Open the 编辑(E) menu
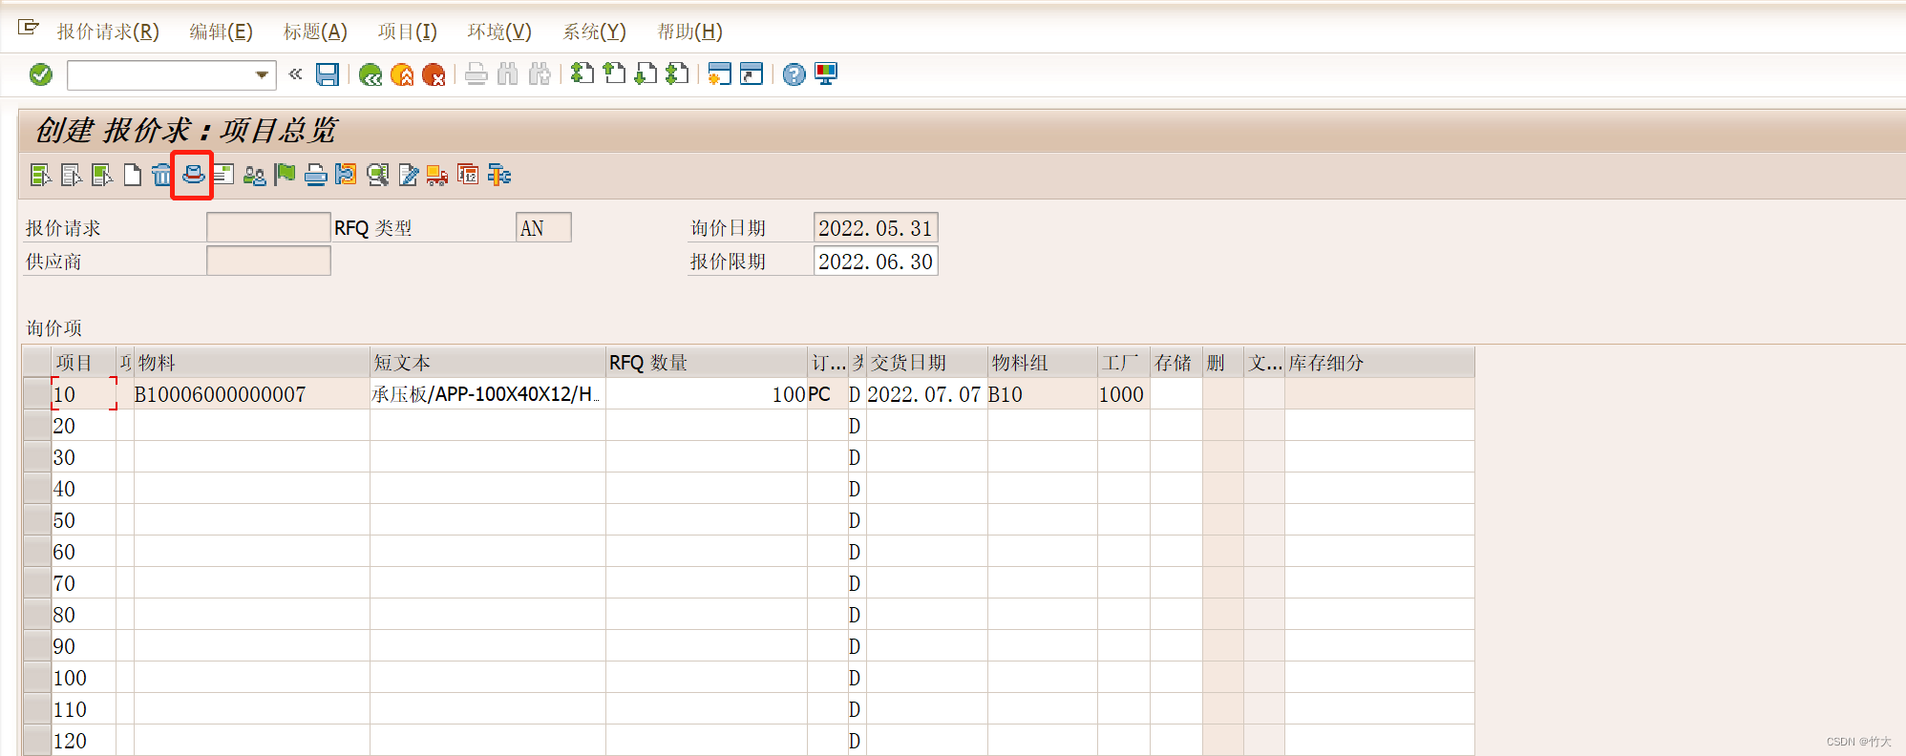The width and height of the screenshot is (1906, 756). [x=221, y=31]
